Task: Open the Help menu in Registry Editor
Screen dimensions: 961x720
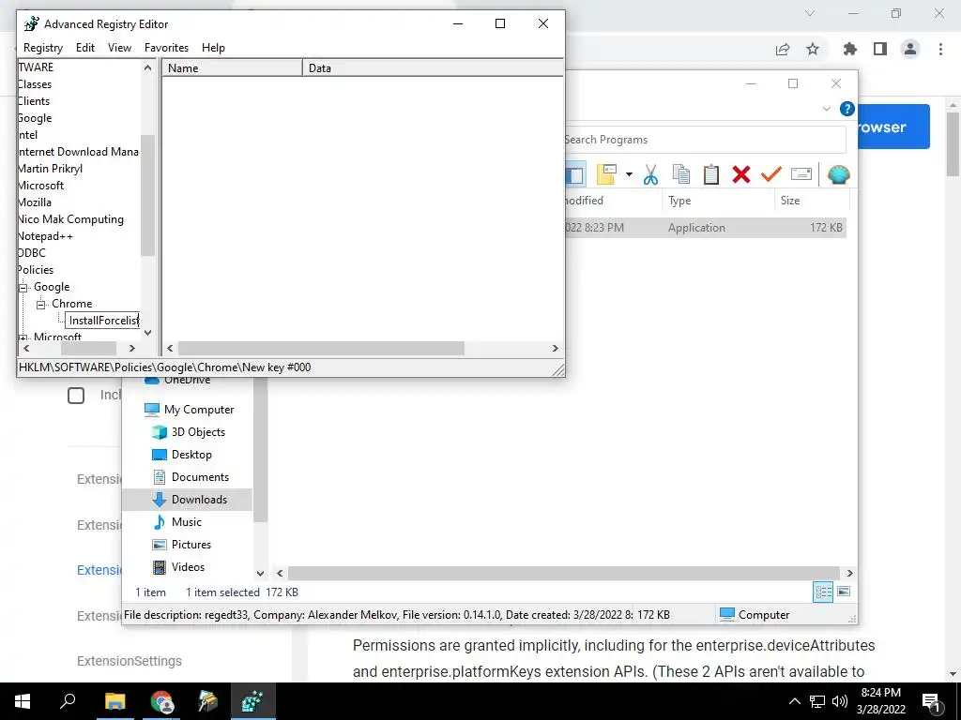Action: coord(213,48)
